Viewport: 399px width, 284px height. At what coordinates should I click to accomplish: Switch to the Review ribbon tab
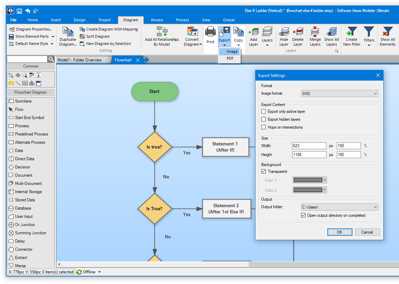(157, 20)
